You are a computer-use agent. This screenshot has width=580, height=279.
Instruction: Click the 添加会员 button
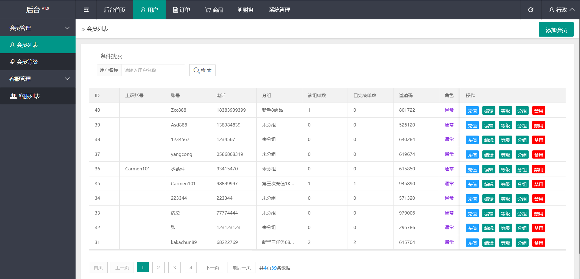(x=556, y=30)
